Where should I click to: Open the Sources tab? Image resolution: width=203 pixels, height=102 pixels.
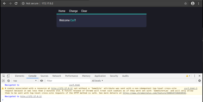pyautogui.click(x=44, y=76)
